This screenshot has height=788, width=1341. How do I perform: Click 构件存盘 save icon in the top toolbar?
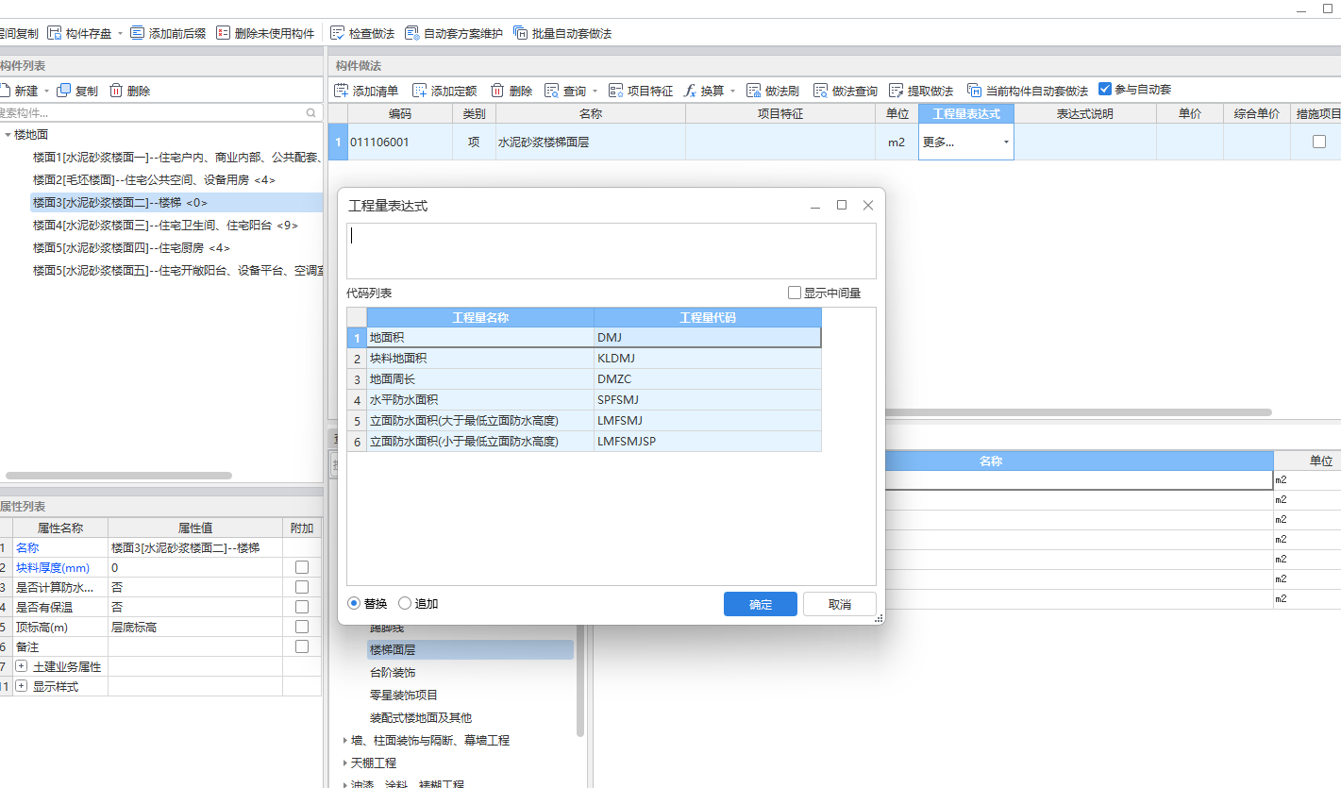pyautogui.click(x=54, y=33)
